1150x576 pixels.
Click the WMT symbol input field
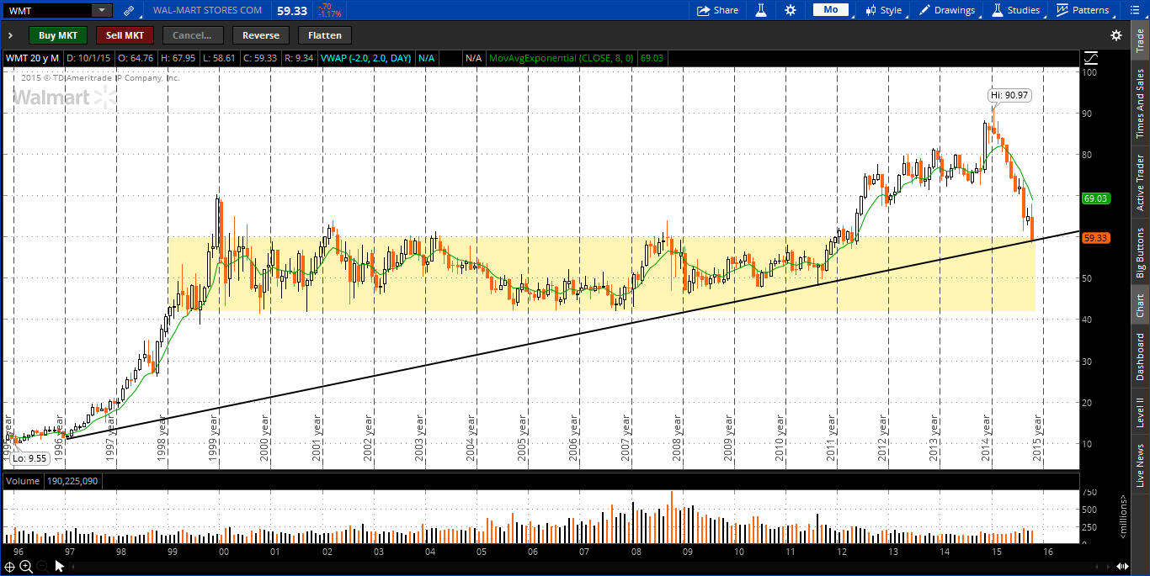click(47, 10)
